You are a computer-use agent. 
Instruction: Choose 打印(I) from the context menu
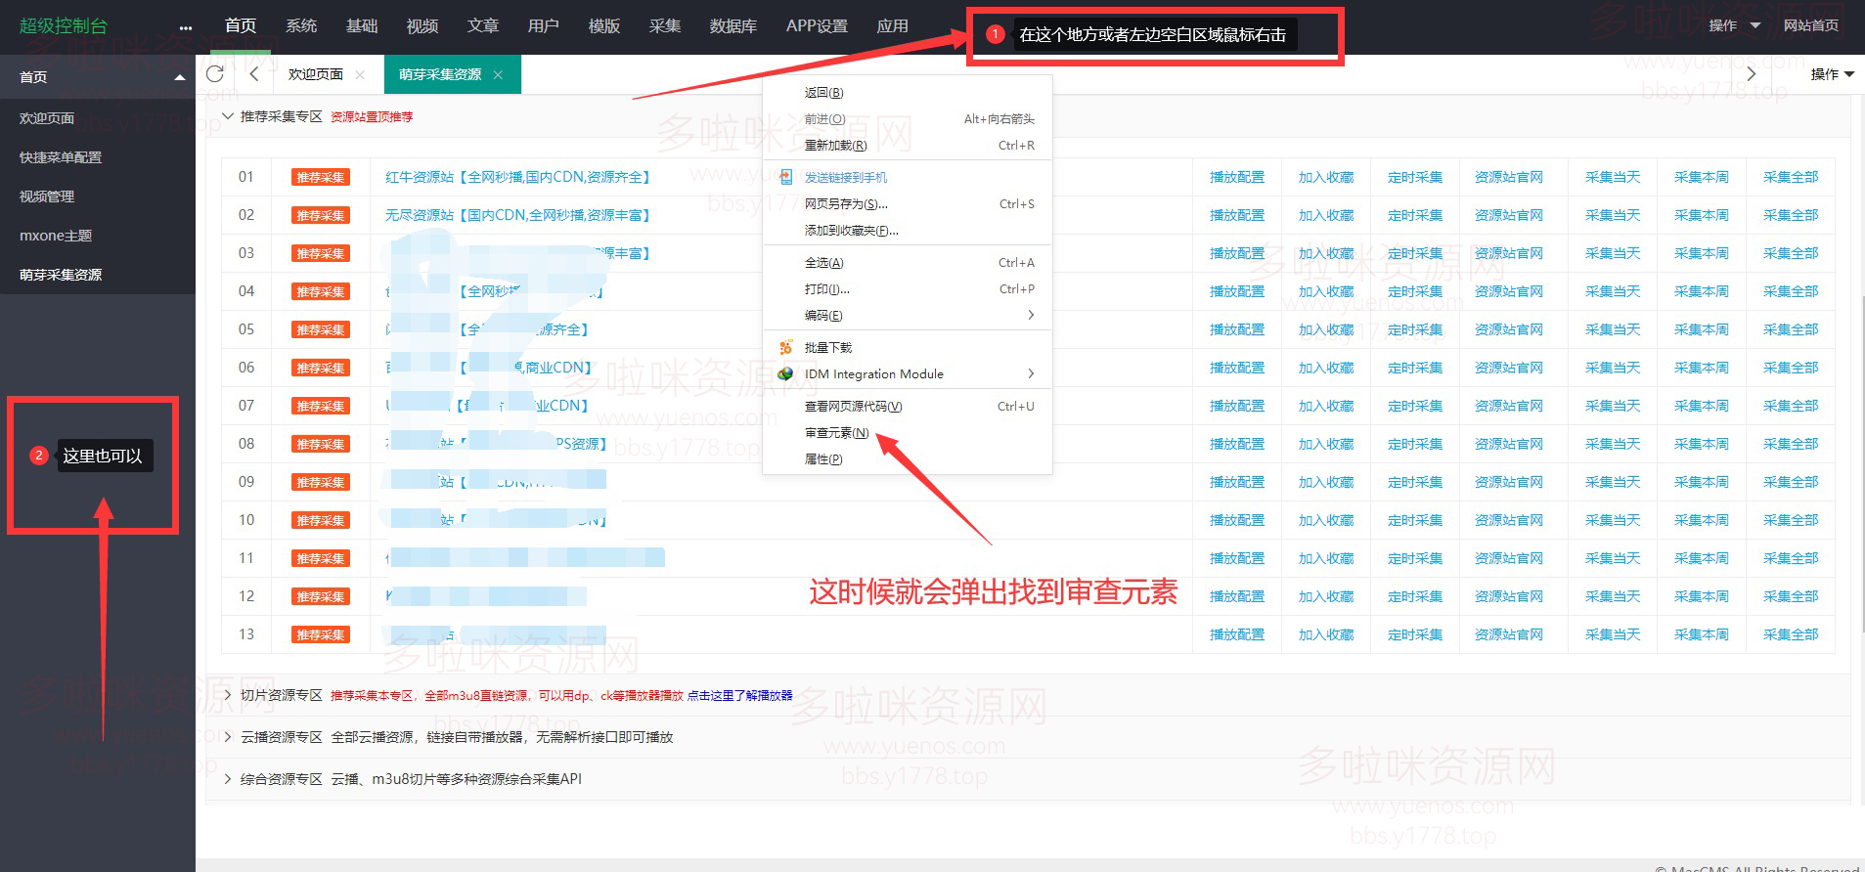[x=826, y=289]
